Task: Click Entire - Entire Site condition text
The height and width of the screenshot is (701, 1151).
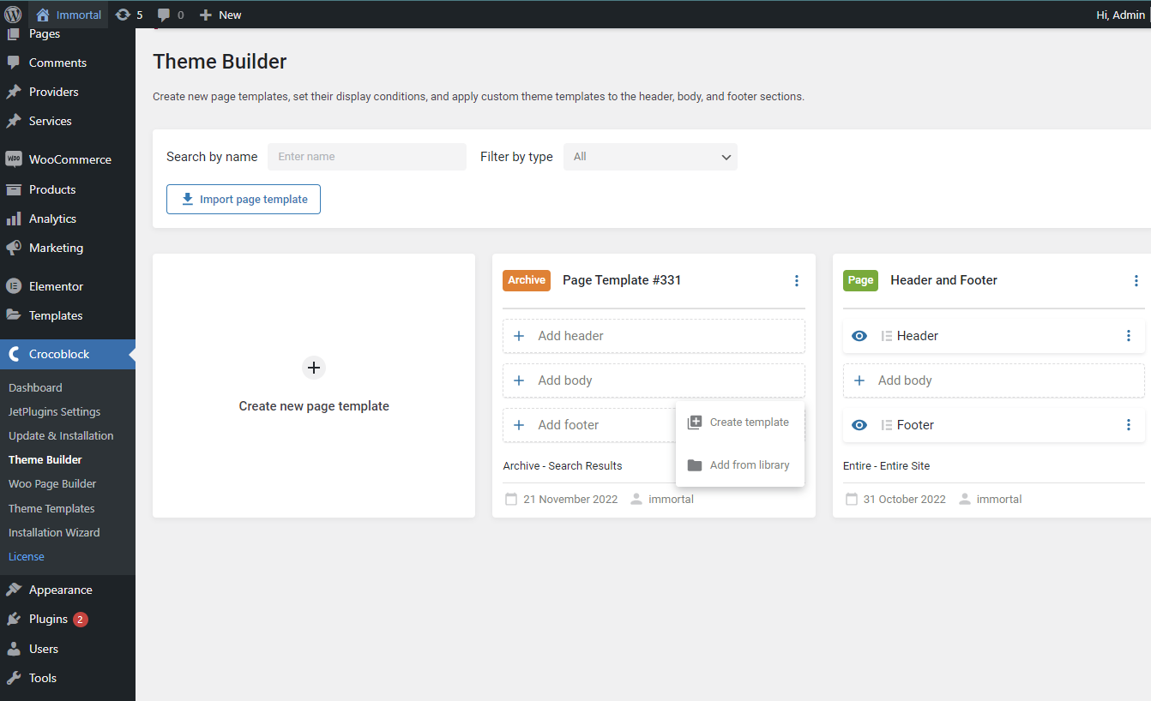Action: (887, 466)
